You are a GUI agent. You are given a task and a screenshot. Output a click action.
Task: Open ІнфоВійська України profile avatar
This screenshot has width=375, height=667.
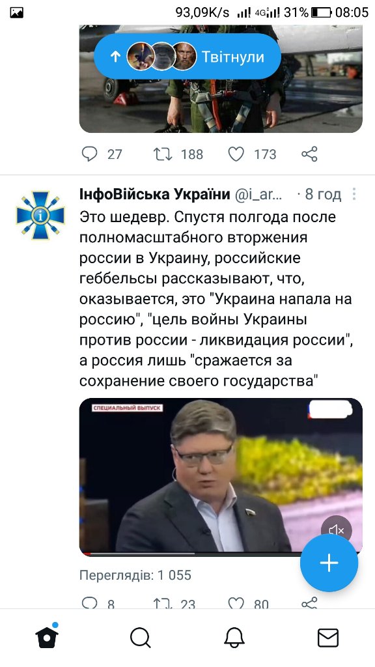[40, 215]
